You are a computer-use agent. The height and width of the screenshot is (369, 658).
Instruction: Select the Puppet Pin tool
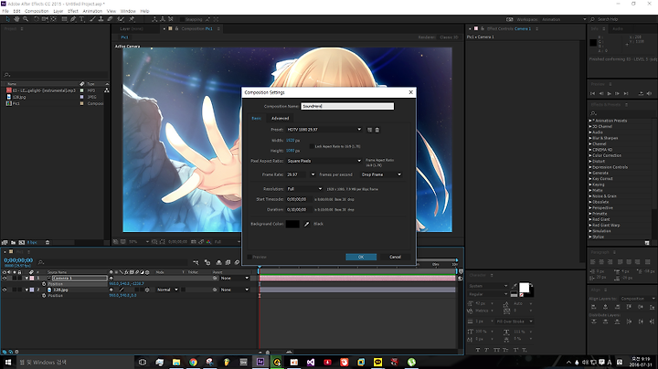[x=132, y=19]
